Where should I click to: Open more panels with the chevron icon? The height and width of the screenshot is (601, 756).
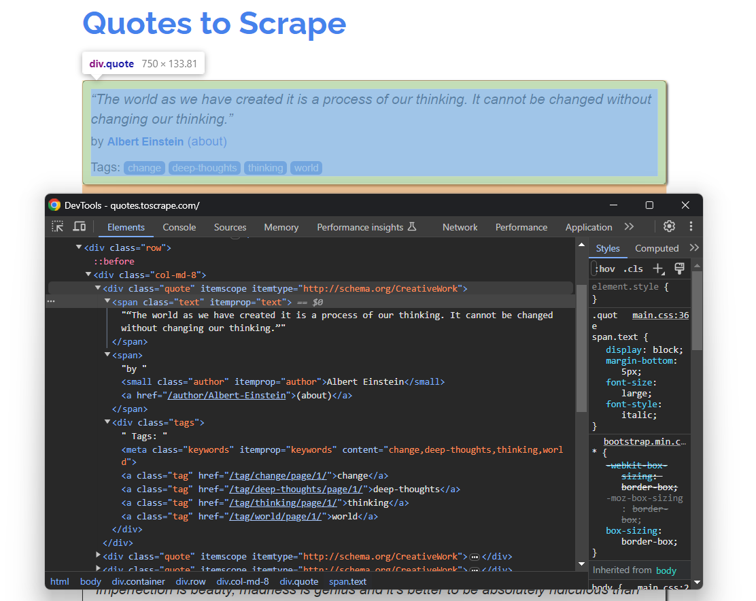(629, 226)
